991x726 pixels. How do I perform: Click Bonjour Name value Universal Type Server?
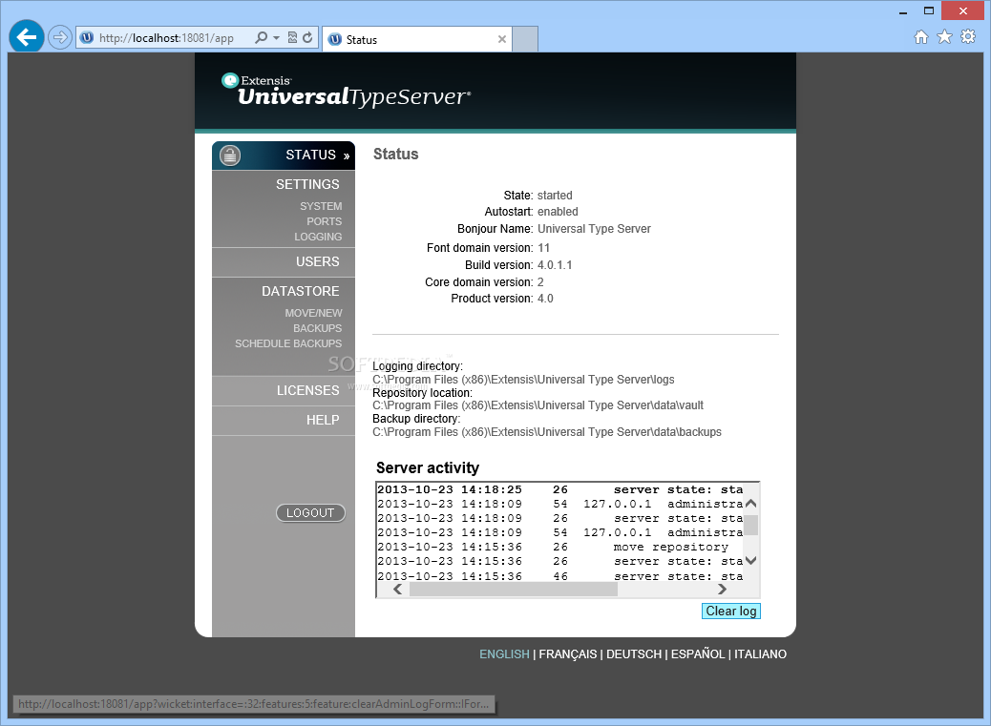point(594,229)
